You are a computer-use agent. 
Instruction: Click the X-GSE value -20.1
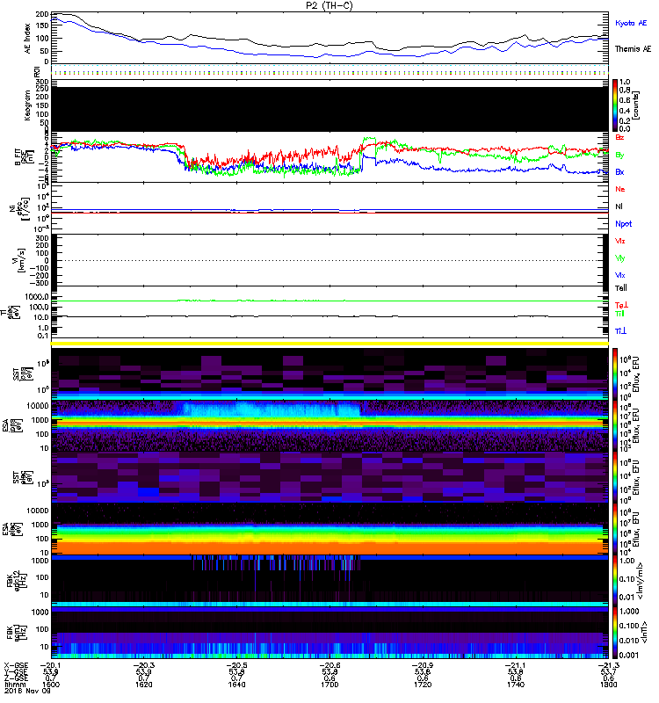click(49, 666)
